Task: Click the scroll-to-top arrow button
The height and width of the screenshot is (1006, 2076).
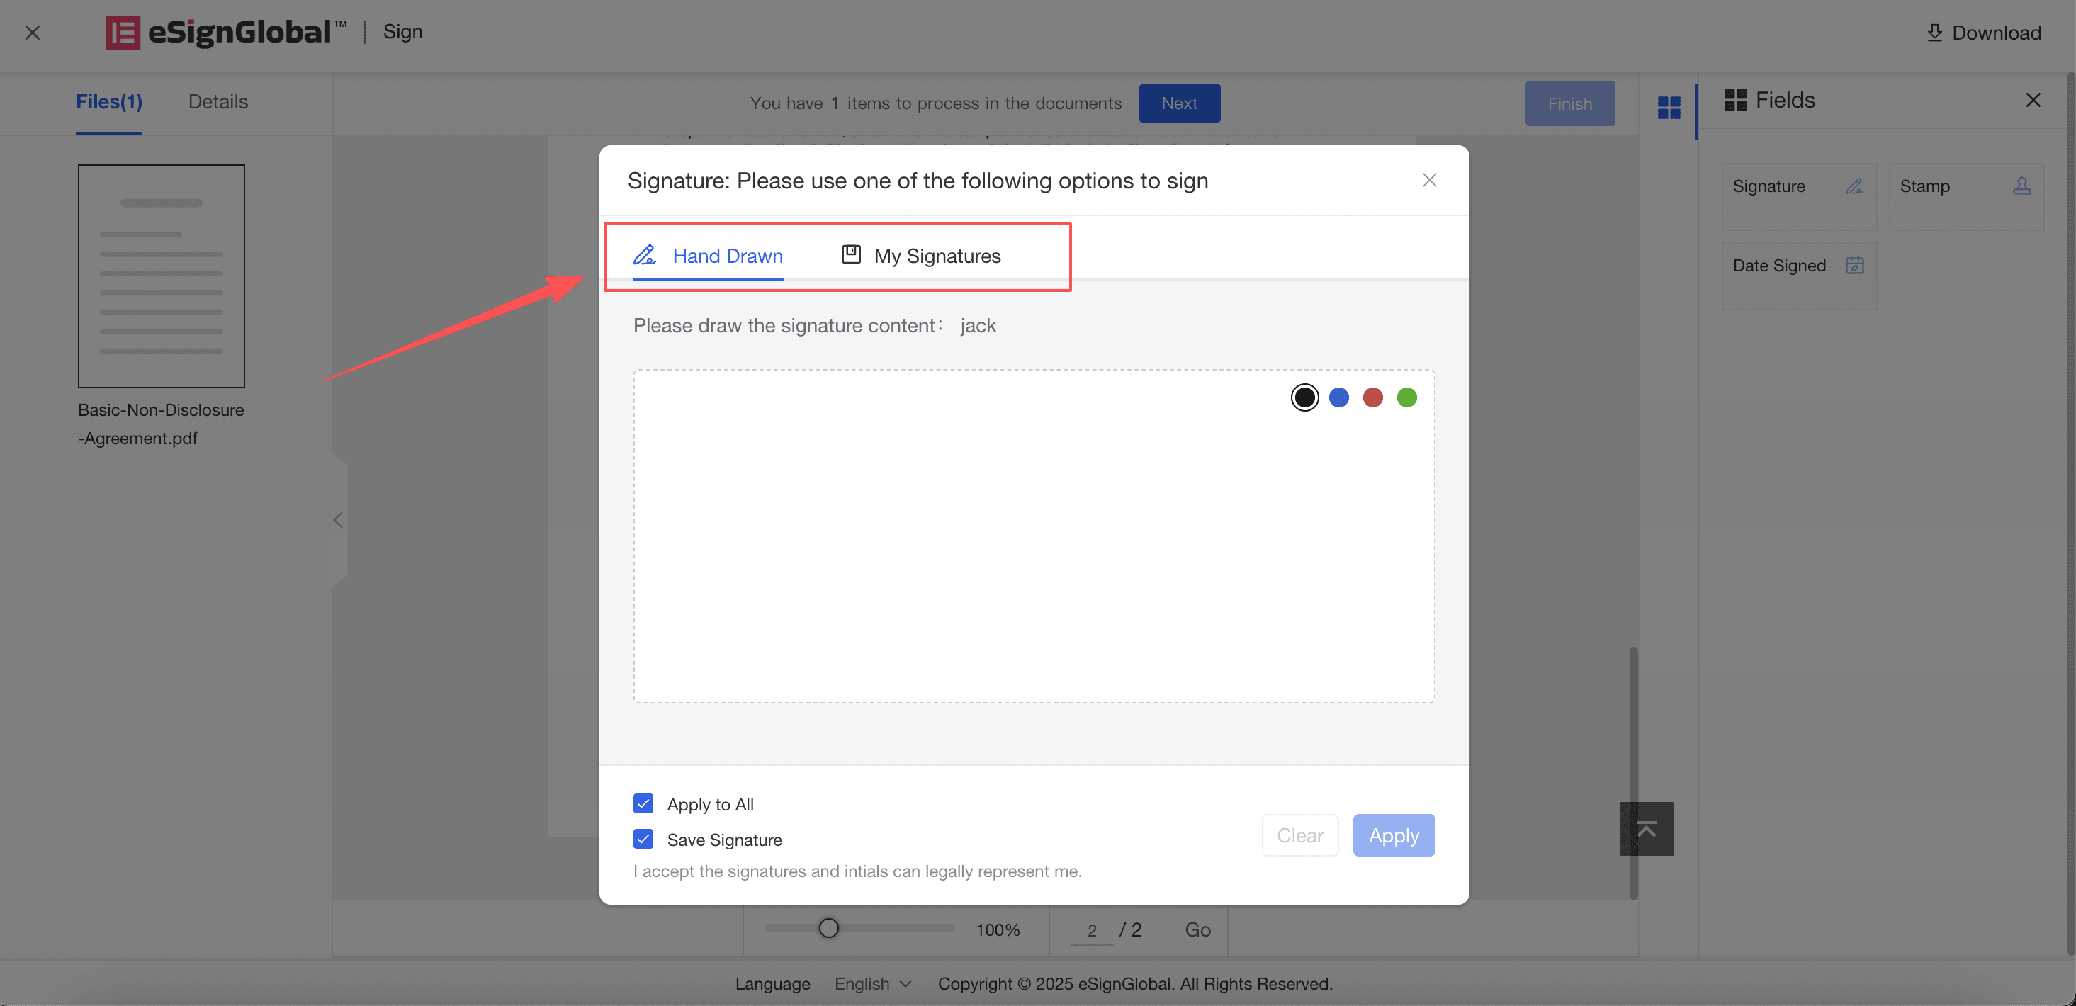Action: pyautogui.click(x=1646, y=829)
